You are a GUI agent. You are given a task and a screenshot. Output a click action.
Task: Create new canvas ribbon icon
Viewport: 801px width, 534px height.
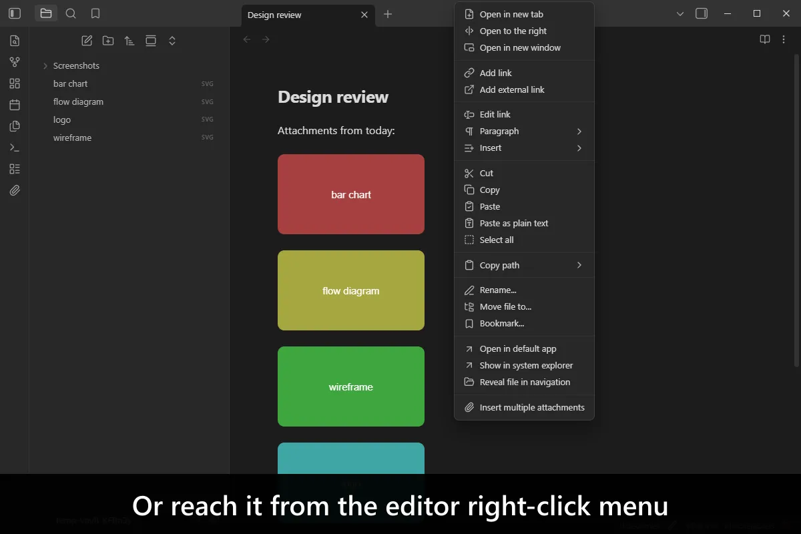pos(15,83)
